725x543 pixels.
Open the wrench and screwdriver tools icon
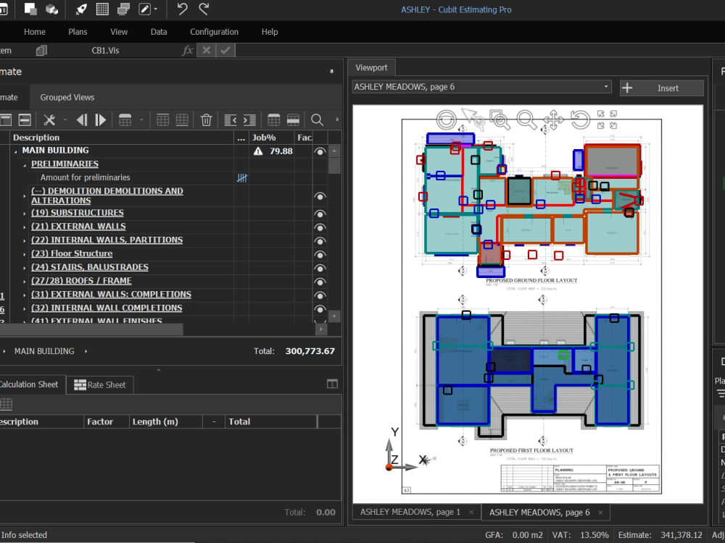[49, 120]
